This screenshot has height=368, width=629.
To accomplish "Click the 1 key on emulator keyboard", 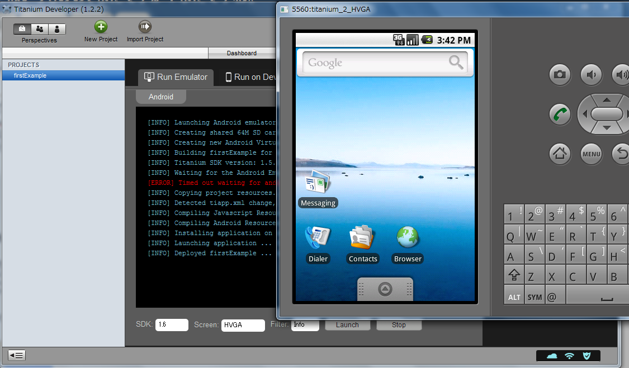I will point(514,214).
